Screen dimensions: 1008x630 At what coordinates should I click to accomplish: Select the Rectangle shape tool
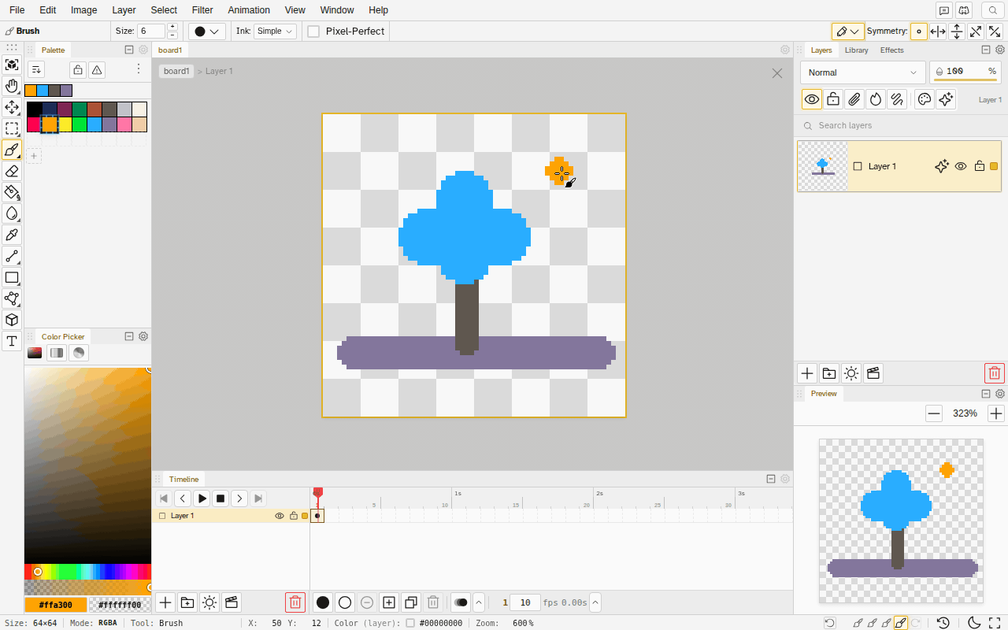(12, 277)
